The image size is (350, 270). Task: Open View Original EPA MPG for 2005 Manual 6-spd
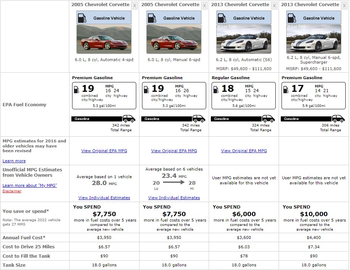click(174, 151)
